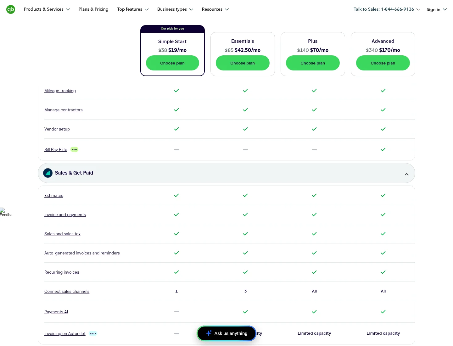The height and width of the screenshot is (346, 453).
Task: Click the Sales & Get Paid section icon
Action: [x=48, y=173]
